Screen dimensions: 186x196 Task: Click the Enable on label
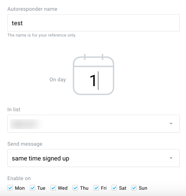[19, 178]
